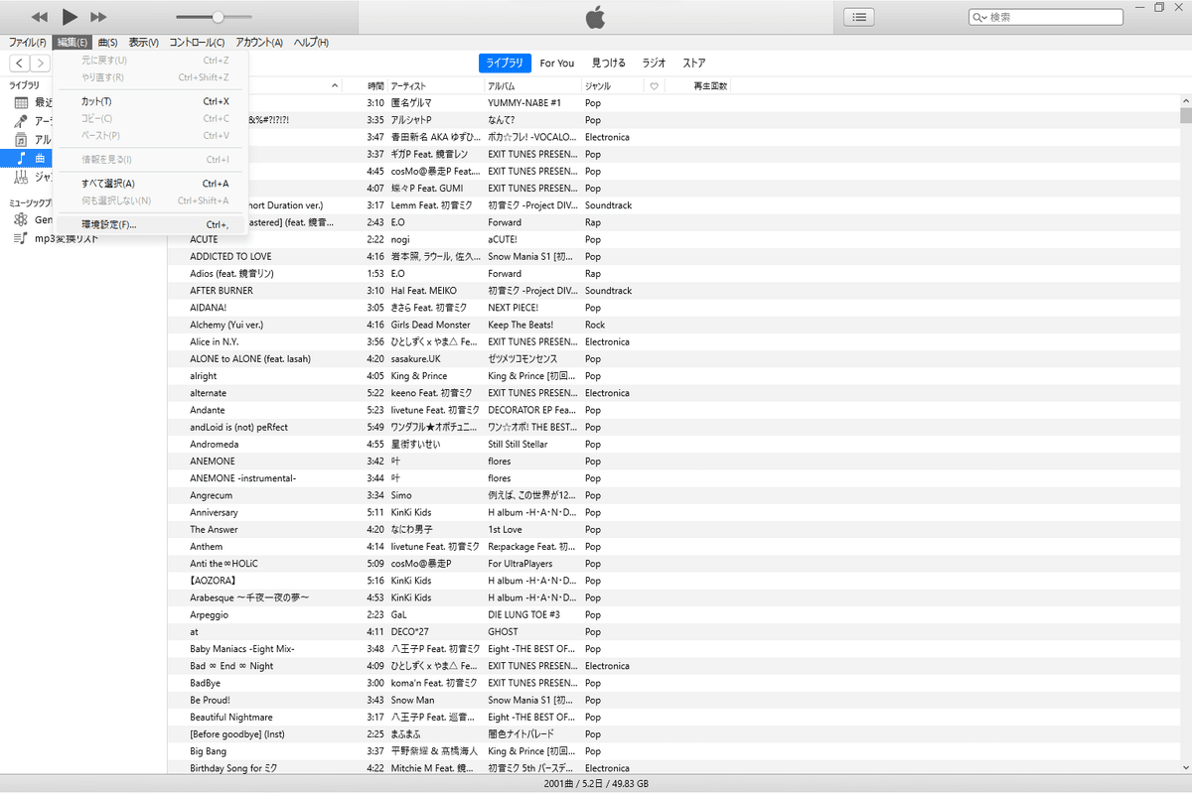Click the Rock genre cell
Screen dimensions: 1192x794
click(x=595, y=325)
